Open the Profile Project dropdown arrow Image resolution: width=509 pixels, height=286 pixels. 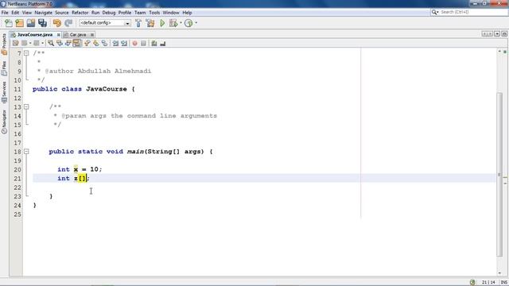(196, 23)
